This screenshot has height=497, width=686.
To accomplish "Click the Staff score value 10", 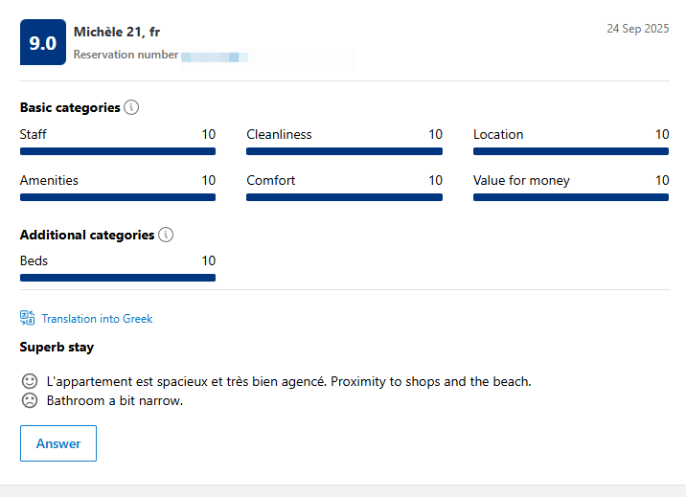I will coord(209,134).
